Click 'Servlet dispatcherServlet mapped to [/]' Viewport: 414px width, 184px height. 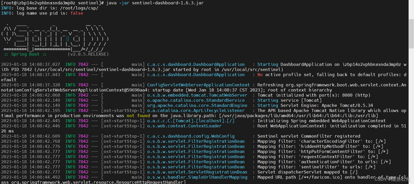308,172
